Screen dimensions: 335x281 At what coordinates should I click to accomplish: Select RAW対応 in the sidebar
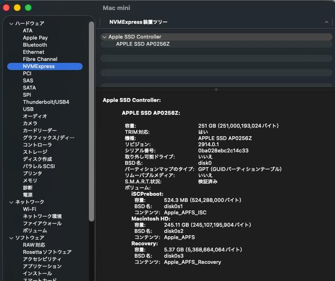coord(34,245)
